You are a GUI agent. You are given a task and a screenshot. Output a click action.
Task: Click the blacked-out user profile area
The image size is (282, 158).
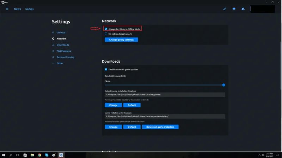pos(263,9)
